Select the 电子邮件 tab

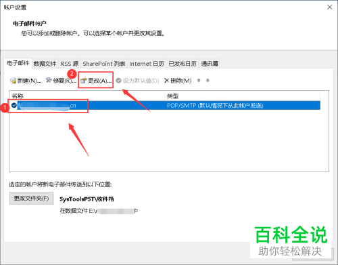coord(18,63)
